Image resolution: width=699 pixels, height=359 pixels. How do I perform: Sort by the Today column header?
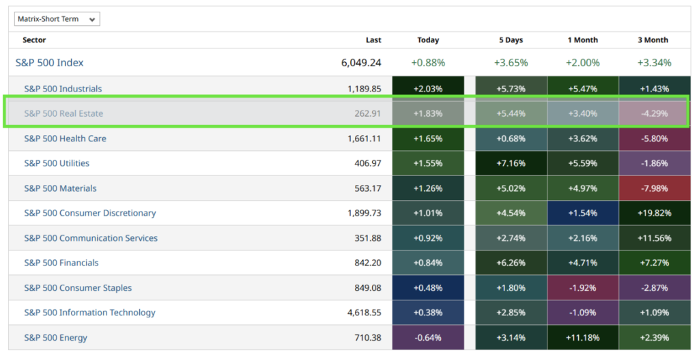tap(428, 40)
